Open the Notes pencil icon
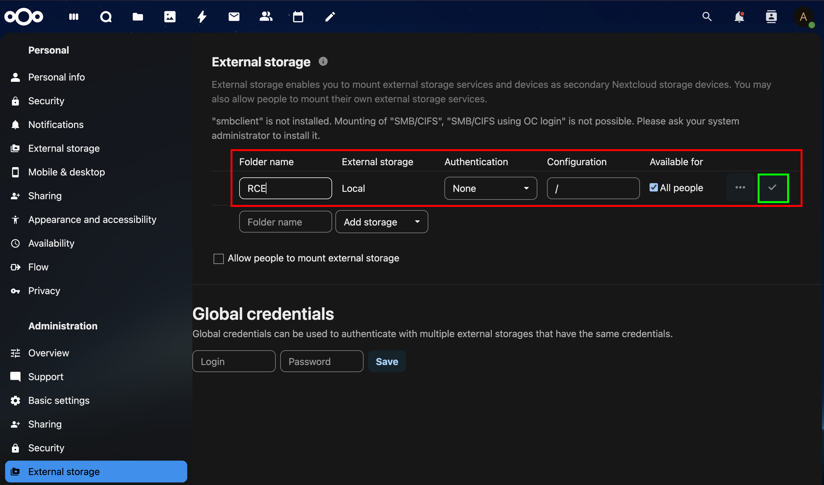Image resolution: width=824 pixels, height=485 pixels. pyautogui.click(x=330, y=17)
